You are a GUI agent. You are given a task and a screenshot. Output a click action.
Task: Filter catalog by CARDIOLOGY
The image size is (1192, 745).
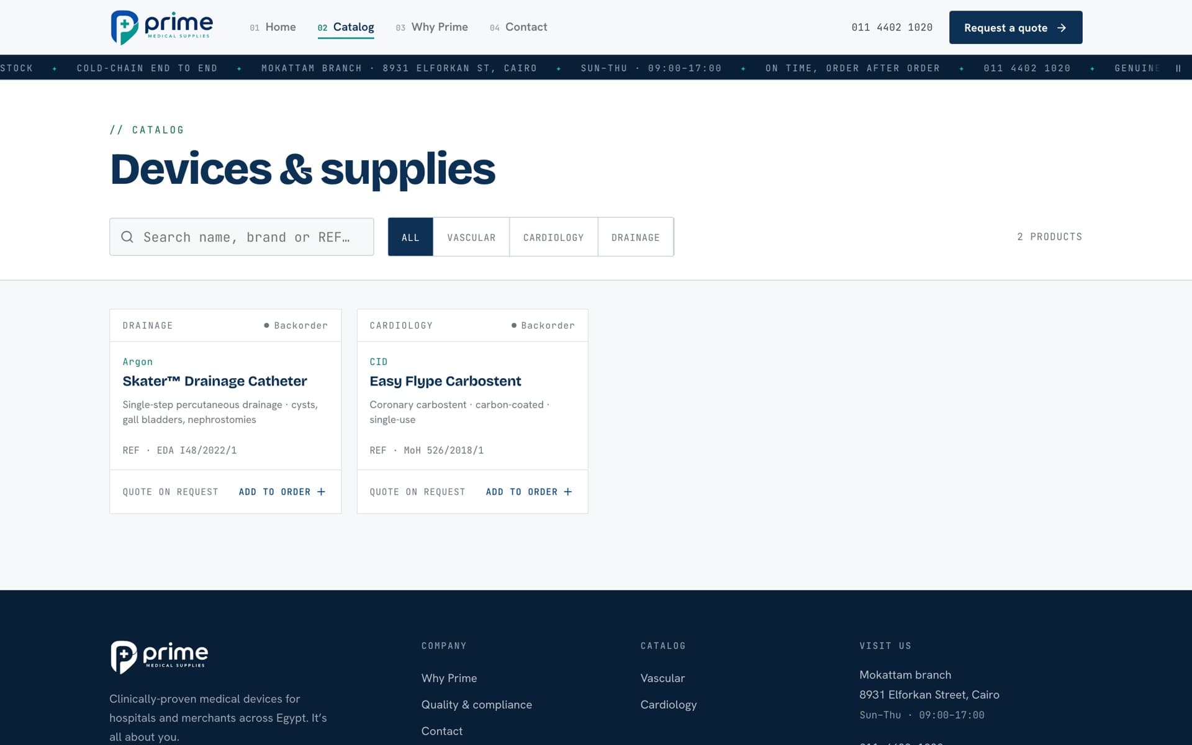pos(553,237)
